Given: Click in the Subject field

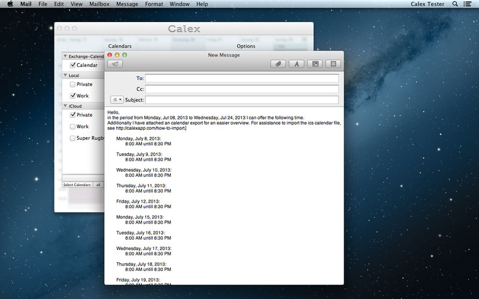Looking at the screenshot, I should [x=242, y=100].
